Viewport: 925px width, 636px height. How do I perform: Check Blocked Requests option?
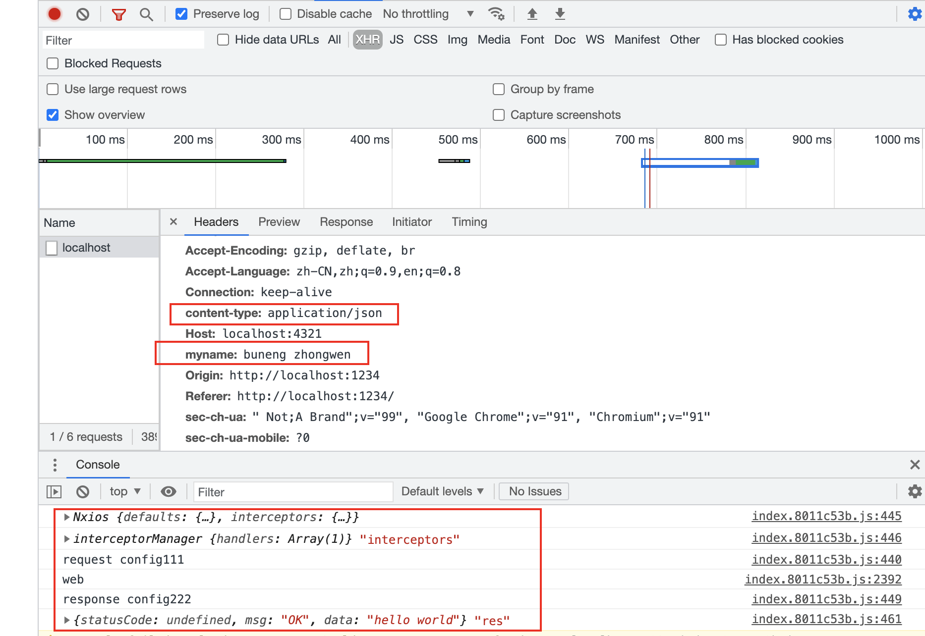[x=53, y=63]
